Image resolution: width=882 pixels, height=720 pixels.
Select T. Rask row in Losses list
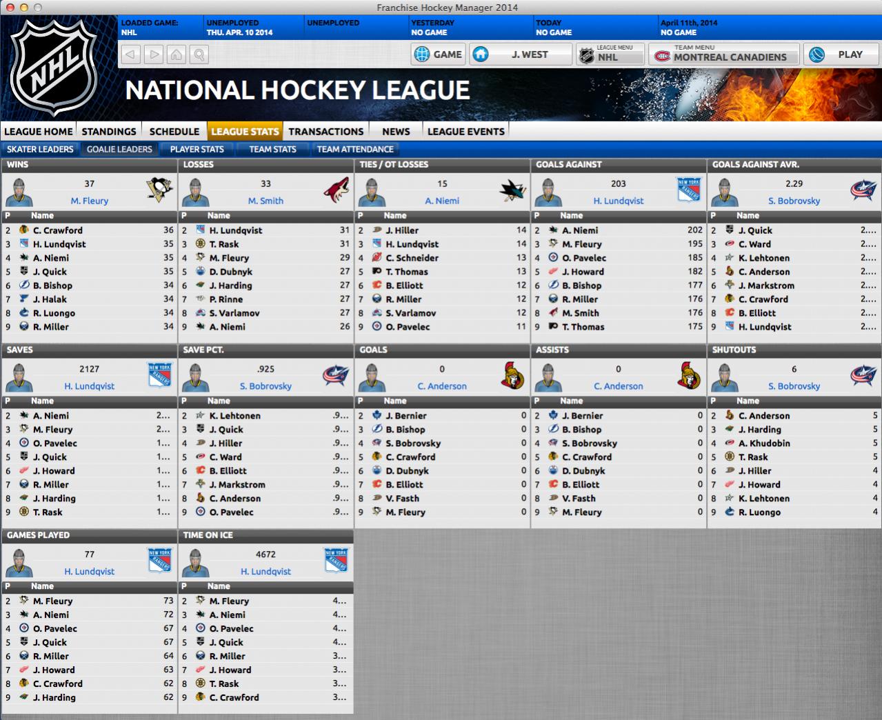265,244
